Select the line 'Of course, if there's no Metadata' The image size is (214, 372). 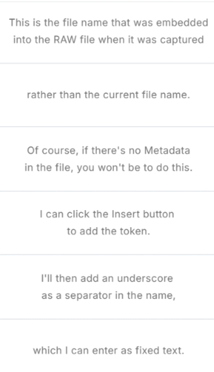[109, 151]
